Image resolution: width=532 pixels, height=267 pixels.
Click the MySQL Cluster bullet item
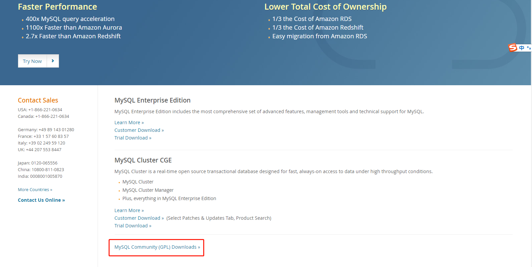pyautogui.click(x=138, y=182)
